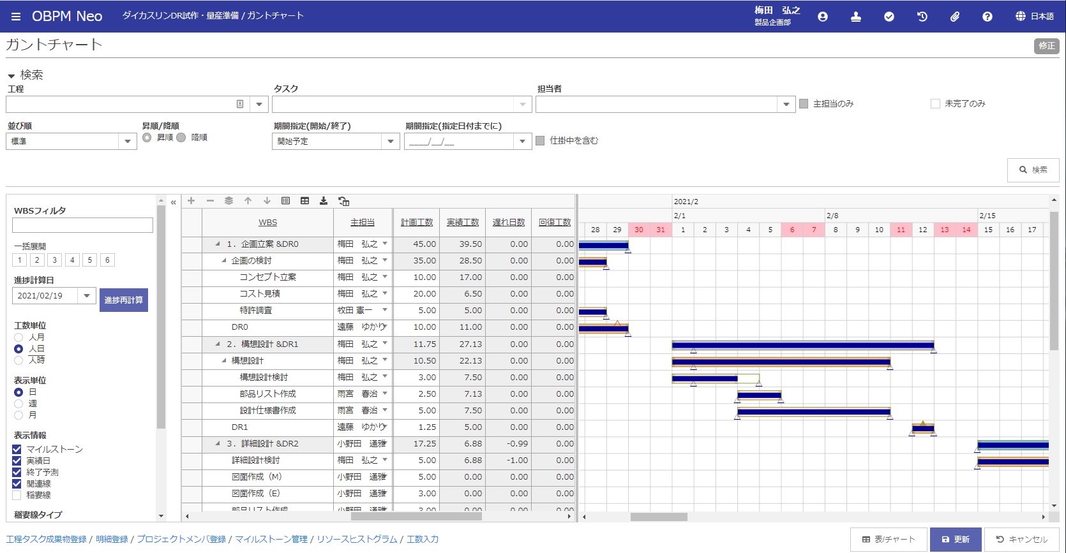Open the プロジェクトメンバ登録 link

click(x=181, y=540)
